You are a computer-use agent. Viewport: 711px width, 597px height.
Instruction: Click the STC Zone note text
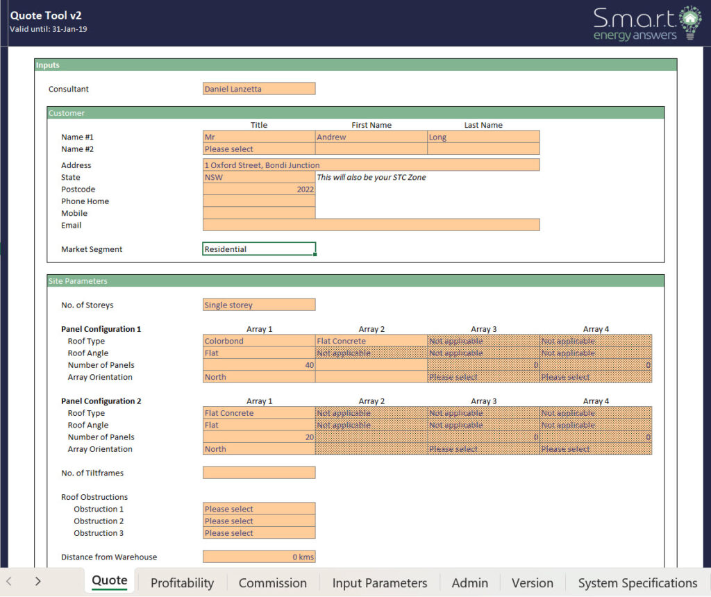[x=371, y=177]
